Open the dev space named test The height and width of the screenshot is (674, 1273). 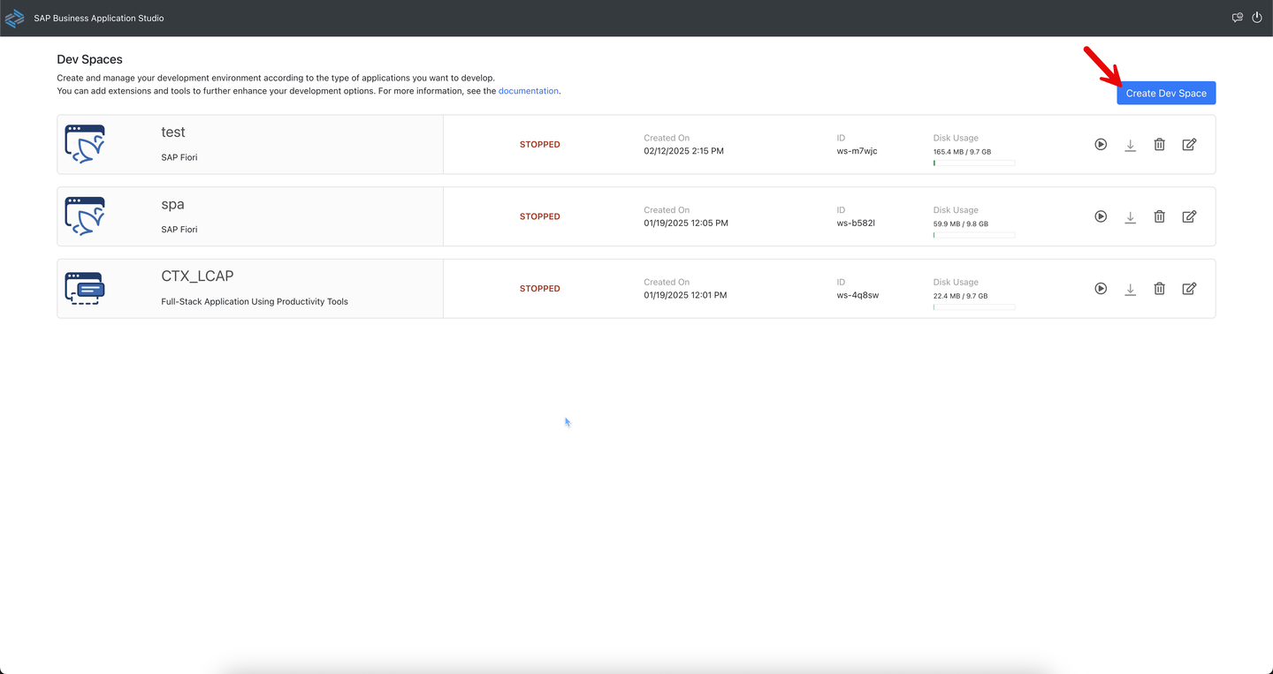click(x=173, y=132)
